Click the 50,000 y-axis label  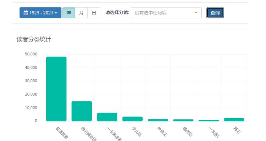[x=31, y=54]
